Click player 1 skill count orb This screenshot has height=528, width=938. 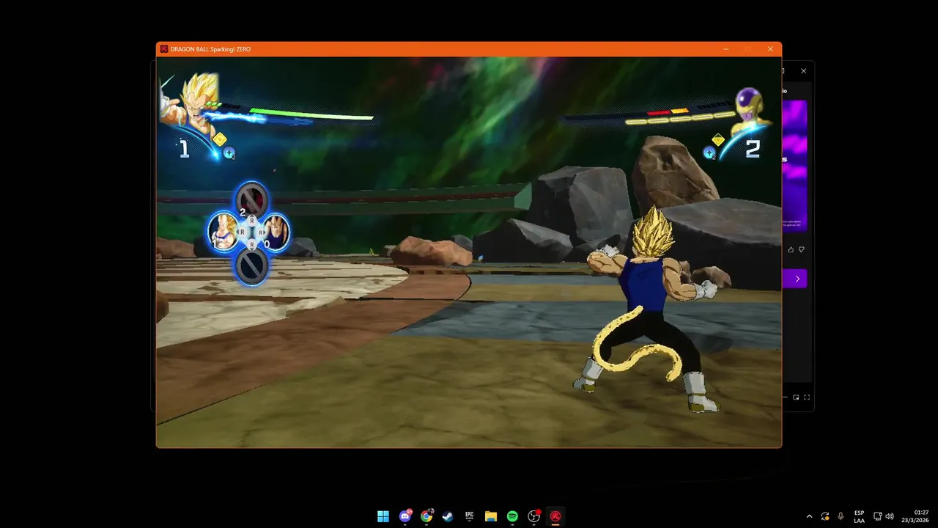point(229,153)
